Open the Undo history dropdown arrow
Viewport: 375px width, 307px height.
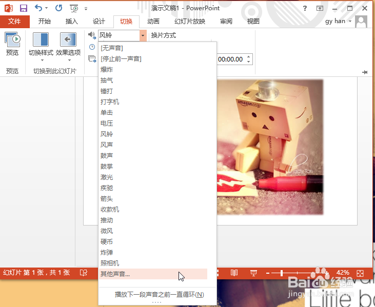point(46,8)
